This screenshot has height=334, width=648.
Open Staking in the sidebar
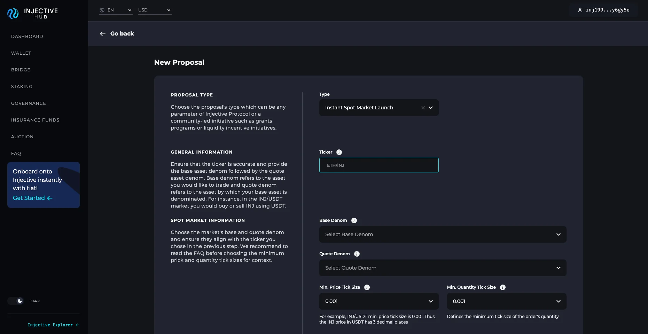[22, 87]
